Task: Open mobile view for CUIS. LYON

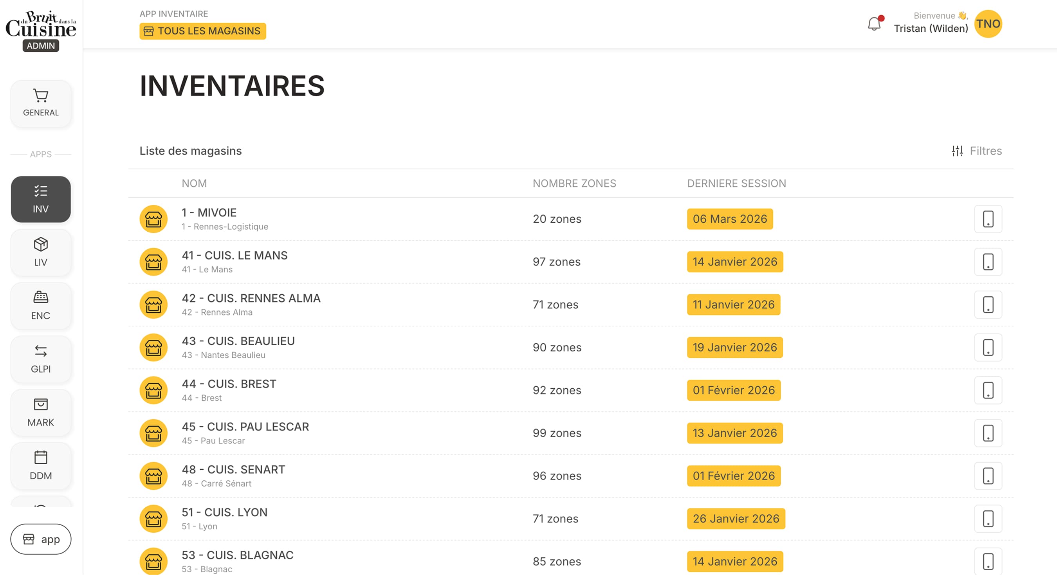Action: tap(988, 519)
